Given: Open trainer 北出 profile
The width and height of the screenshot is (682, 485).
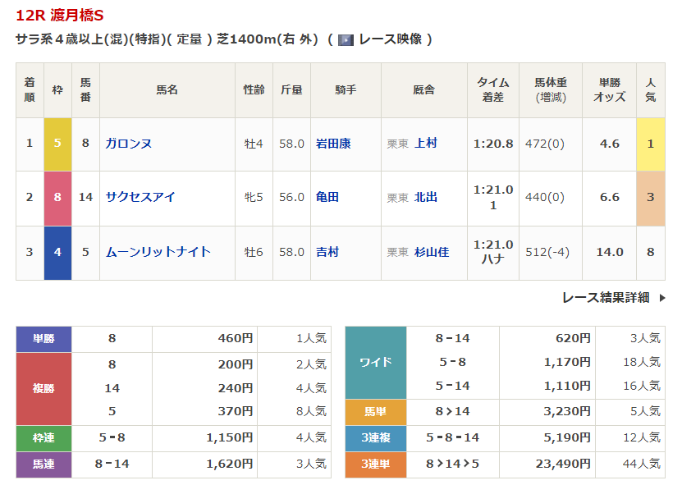Looking at the screenshot, I should (x=426, y=197).
